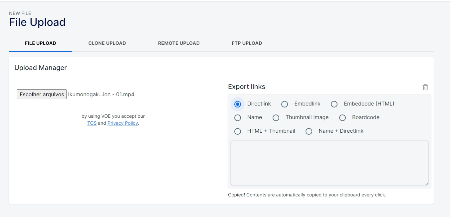
Task: Choose the HTML + Thumbnail radio option
Action: (238, 131)
